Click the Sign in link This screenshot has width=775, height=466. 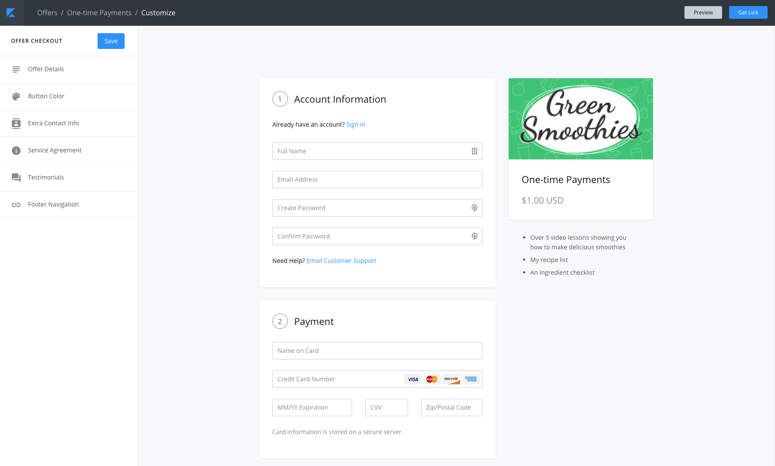[x=356, y=124]
